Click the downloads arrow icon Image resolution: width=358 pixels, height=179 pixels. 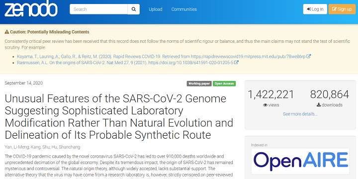(319, 105)
